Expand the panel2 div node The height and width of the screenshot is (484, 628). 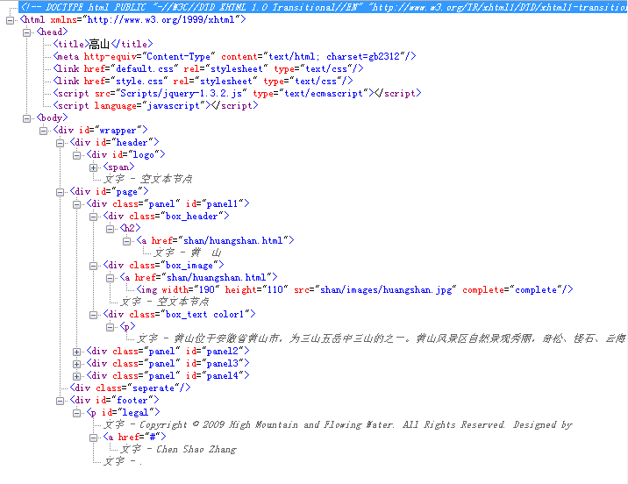pos(76,352)
